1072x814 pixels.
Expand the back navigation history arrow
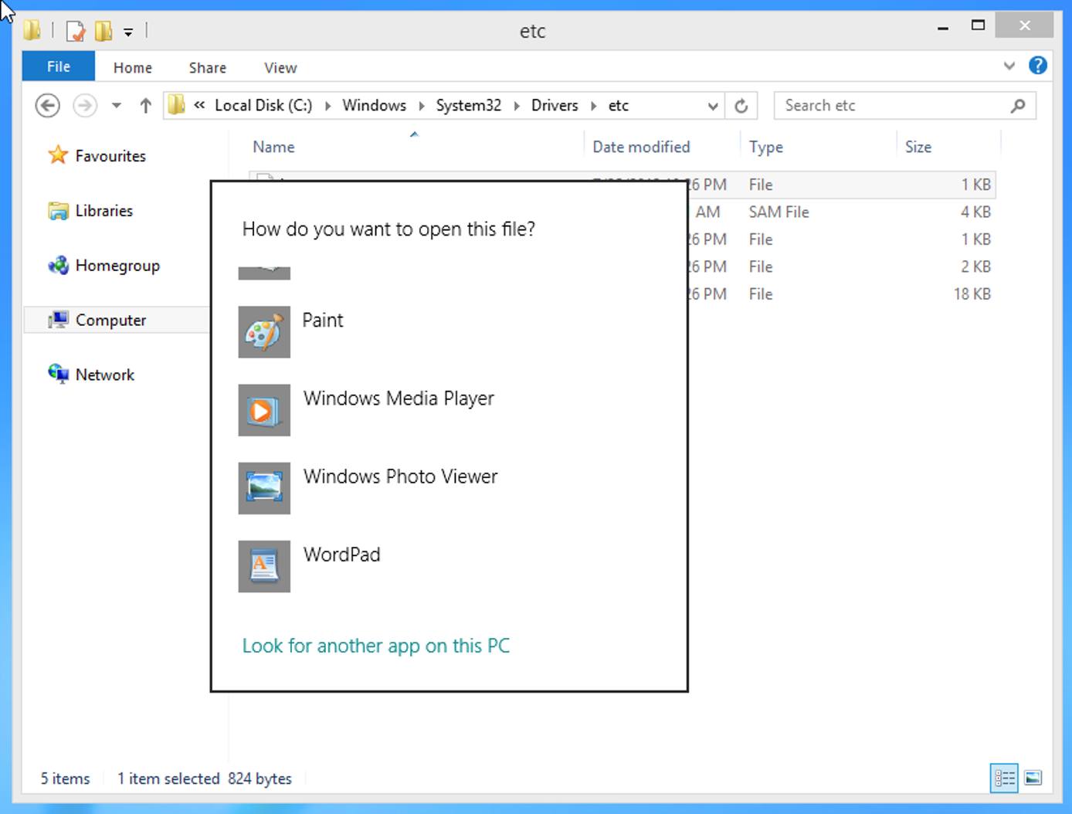(116, 105)
